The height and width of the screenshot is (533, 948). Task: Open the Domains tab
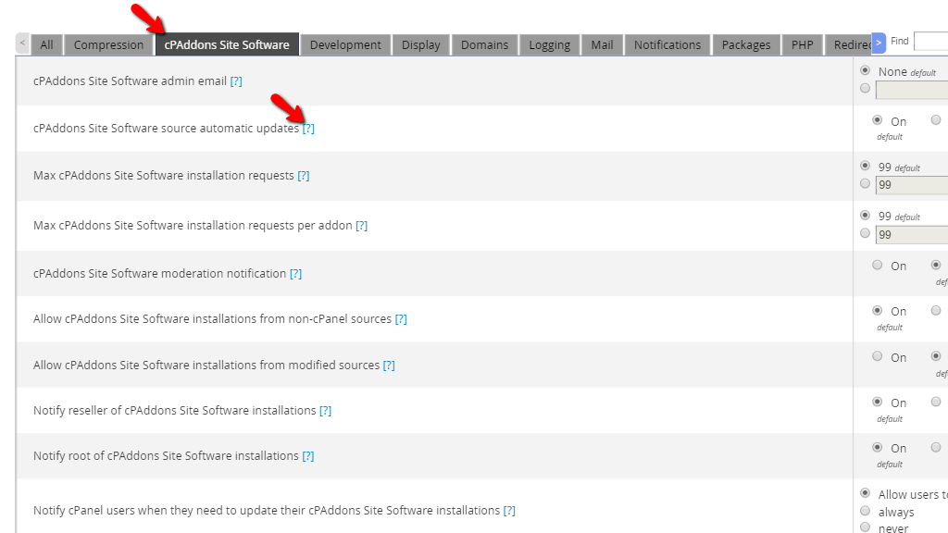click(x=484, y=44)
